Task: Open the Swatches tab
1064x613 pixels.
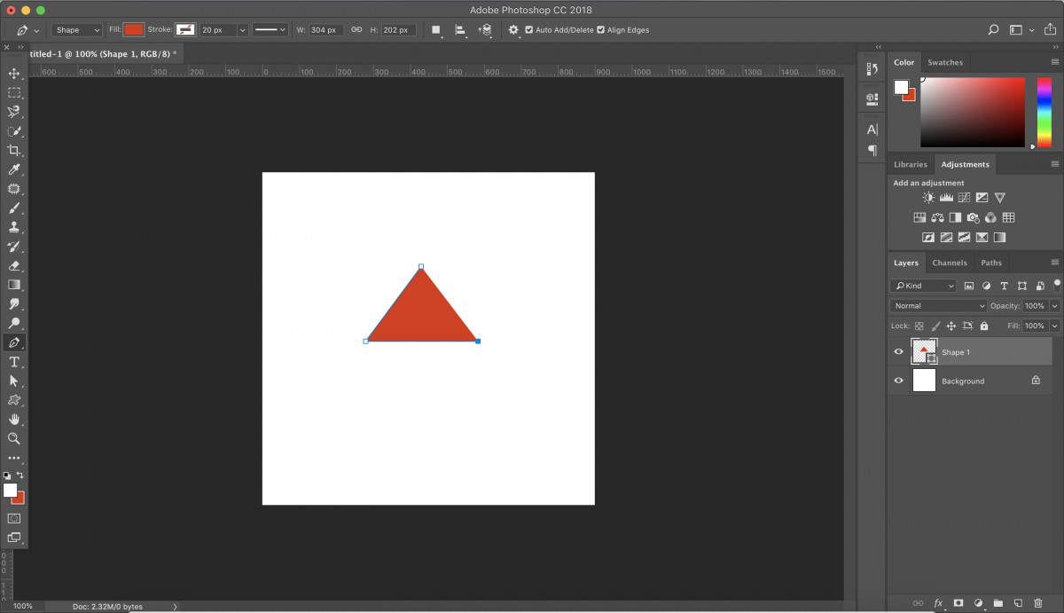Action: tap(944, 62)
